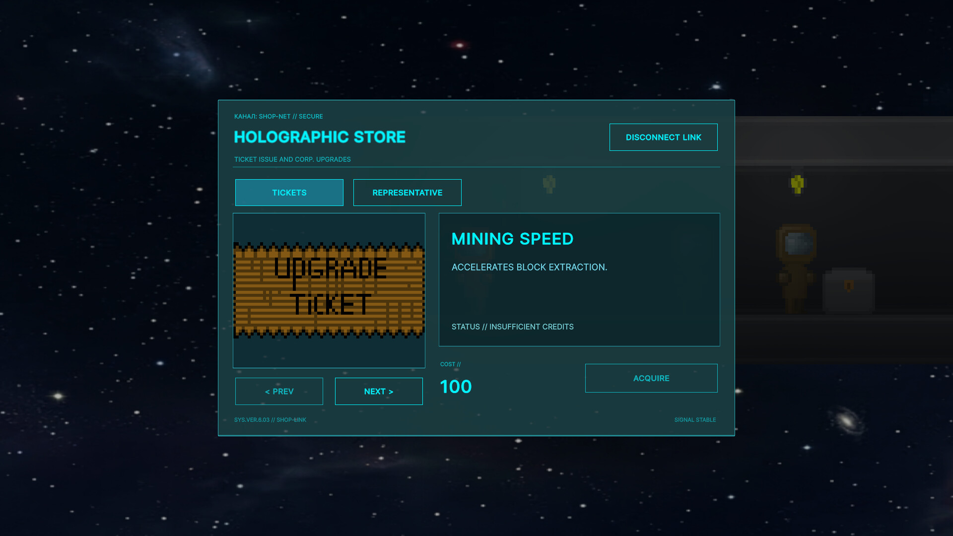
Task: Click the Accelerates Block Extraction description
Action: pos(529,267)
